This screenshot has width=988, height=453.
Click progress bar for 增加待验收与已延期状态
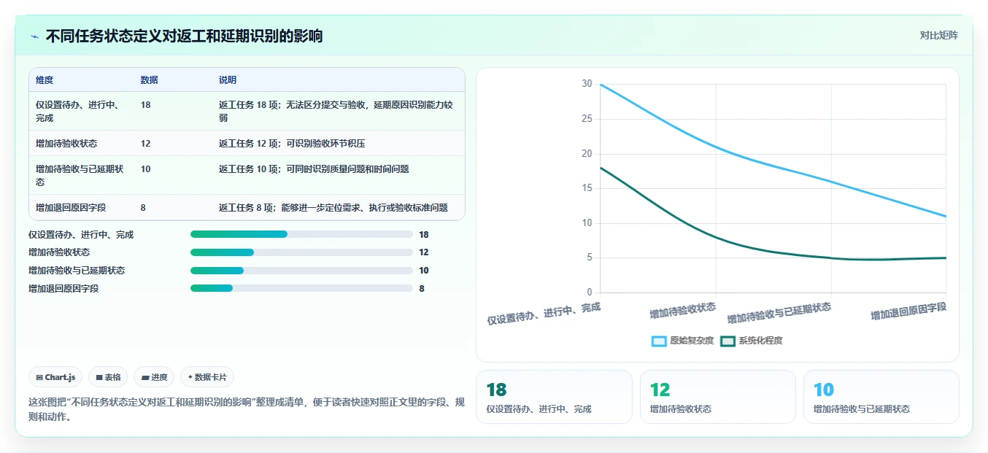click(301, 271)
